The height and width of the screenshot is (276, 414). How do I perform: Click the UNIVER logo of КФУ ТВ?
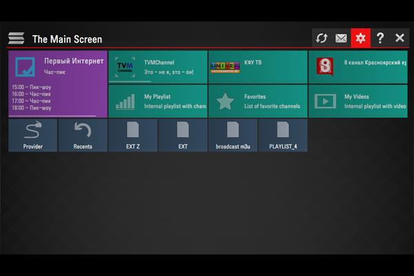[x=225, y=68]
